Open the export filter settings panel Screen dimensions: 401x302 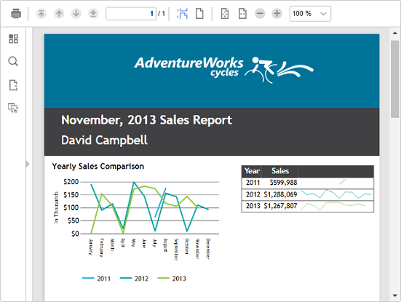13,108
